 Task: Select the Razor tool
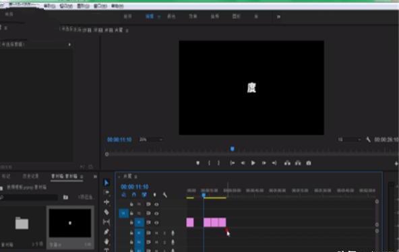(106, 212)
